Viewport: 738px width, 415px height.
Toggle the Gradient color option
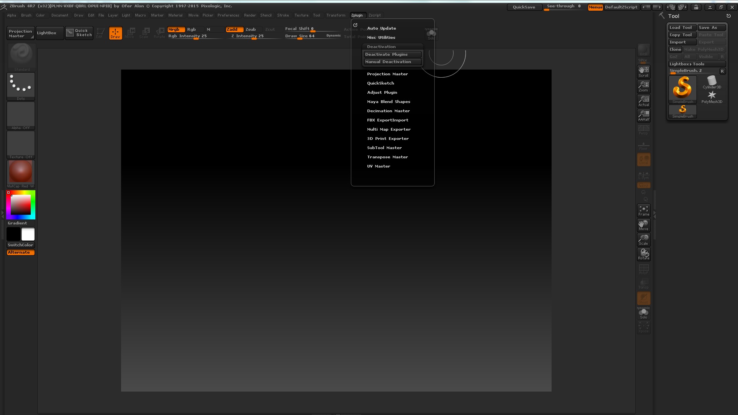tap(21, 223)
